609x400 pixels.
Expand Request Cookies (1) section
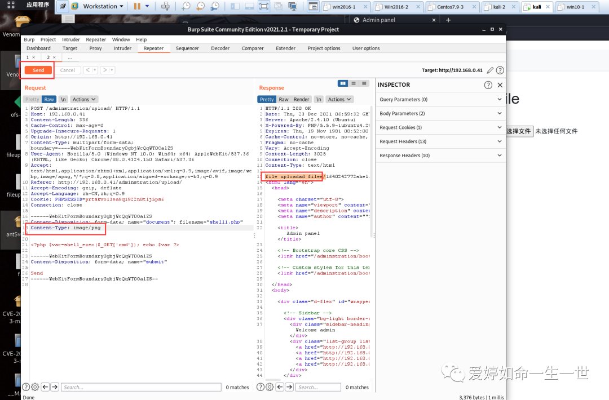tap(440, 127)
